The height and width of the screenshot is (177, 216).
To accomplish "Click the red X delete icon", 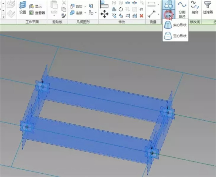I will click(x=142, y=16).
